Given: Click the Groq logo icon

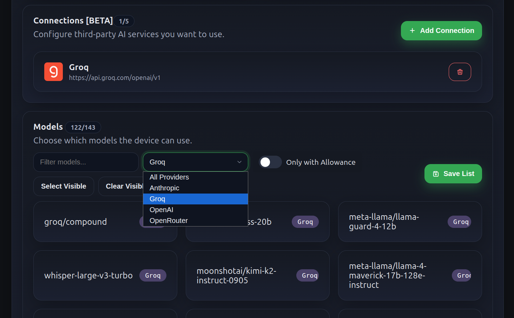Looking at the screenshot, I should (53, 72).
